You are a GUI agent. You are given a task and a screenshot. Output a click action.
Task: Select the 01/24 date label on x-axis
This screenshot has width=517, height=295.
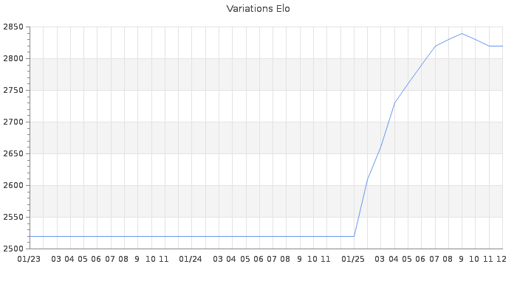(x=191, y=259)
